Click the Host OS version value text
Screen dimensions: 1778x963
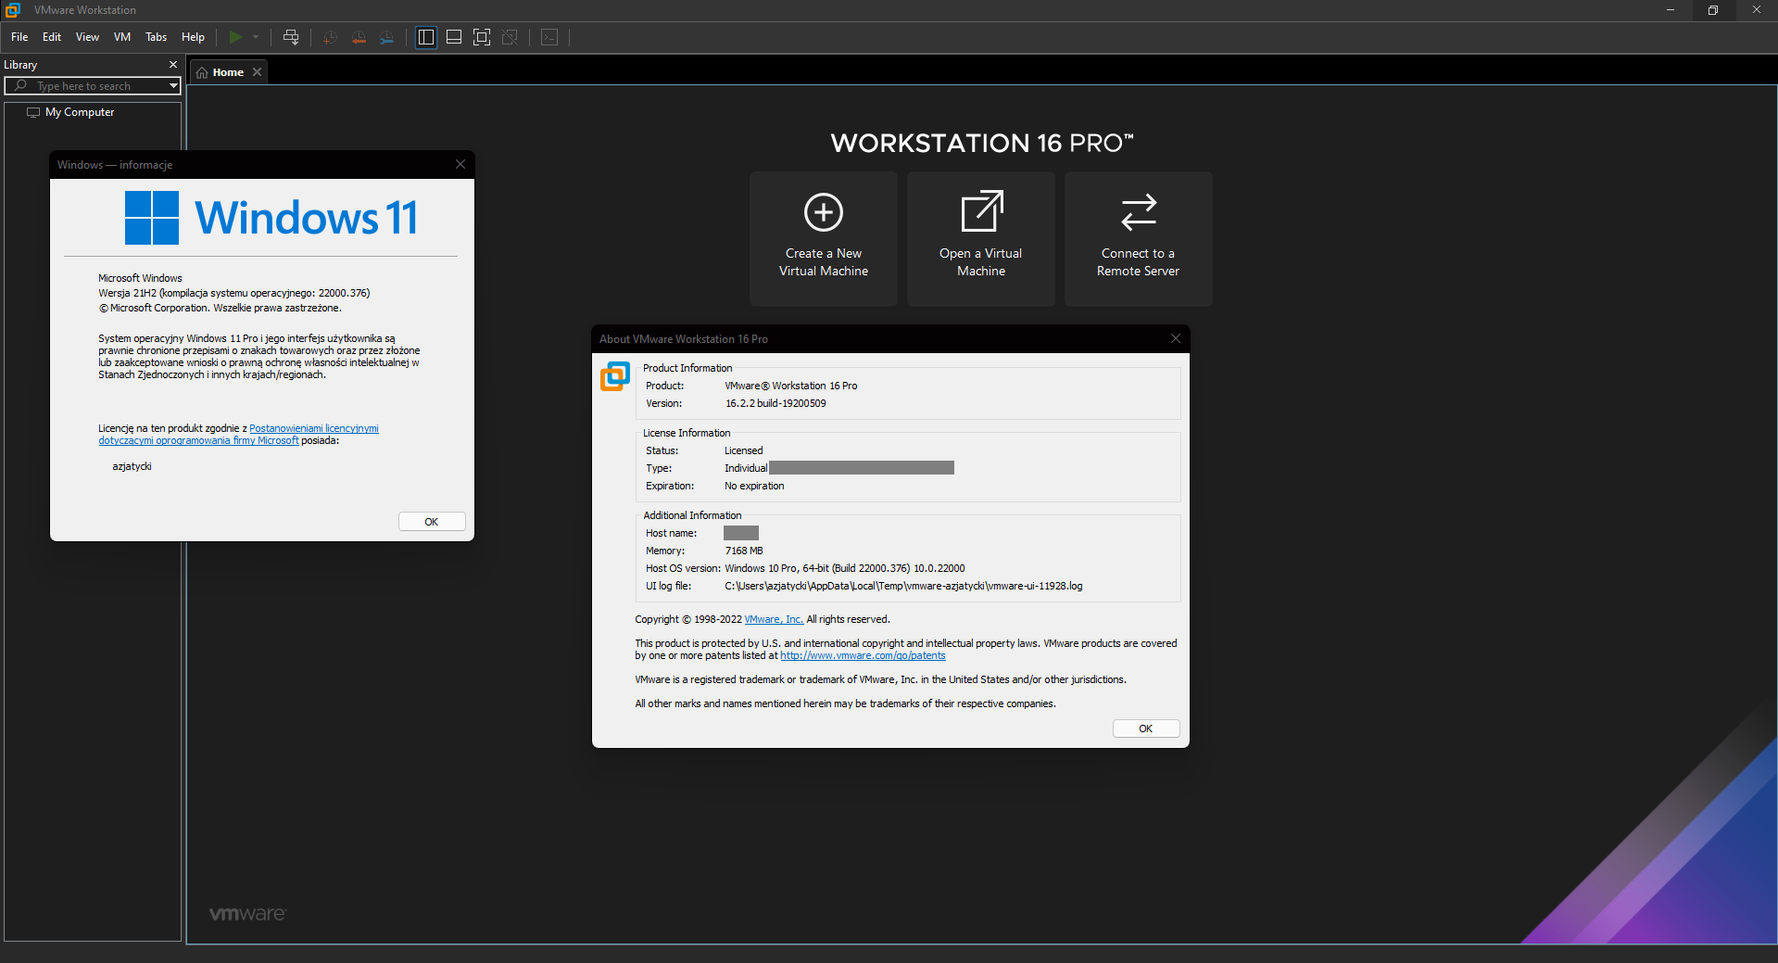845,568
